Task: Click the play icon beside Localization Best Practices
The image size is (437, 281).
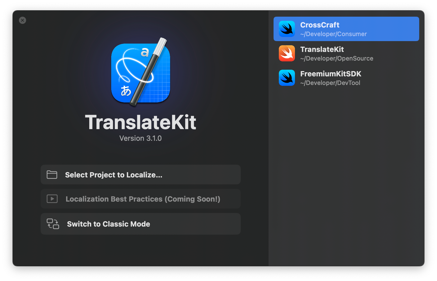Action: click(52, 199)
